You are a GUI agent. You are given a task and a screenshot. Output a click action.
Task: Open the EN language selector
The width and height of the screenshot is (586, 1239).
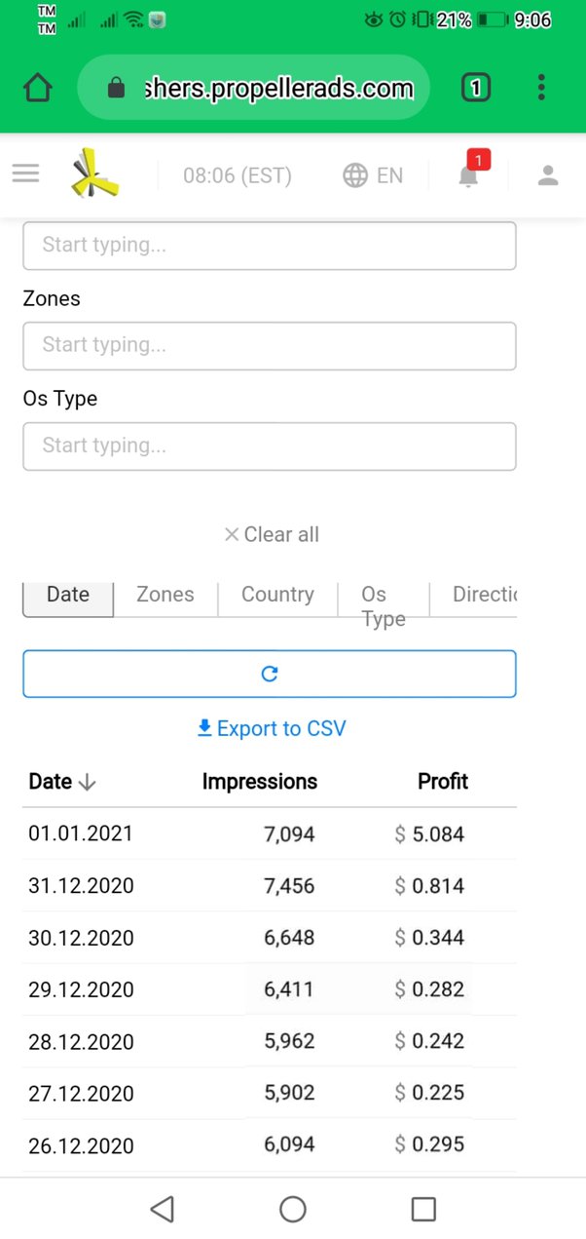(x=373, y=175)
